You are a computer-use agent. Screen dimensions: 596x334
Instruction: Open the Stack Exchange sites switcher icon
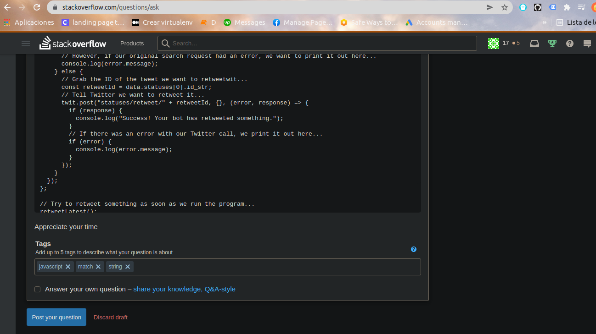coord(587,44)
